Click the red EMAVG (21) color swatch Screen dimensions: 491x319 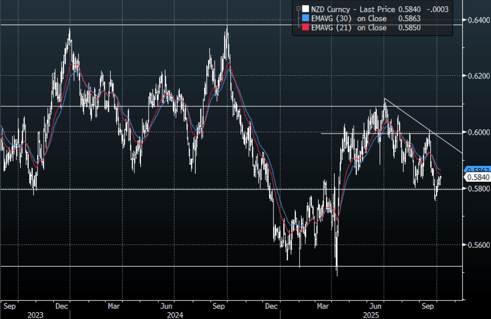(305, 28)
